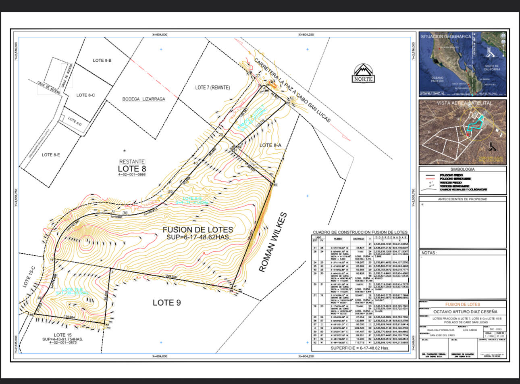Click the Cuadro de Construccion table title

360,232
